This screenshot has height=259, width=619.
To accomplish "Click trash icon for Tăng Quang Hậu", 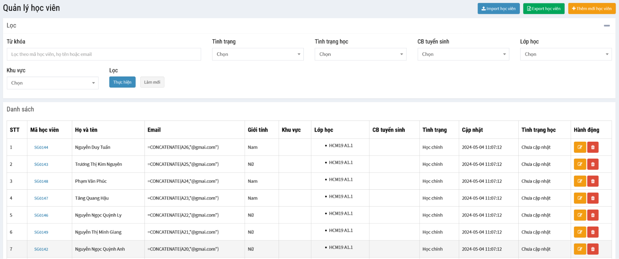I will pos(593,198).
